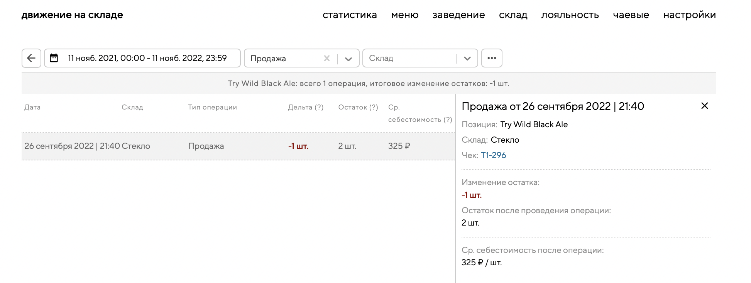
Task: Open the calendar date range picker
Action: click(54, 58)
